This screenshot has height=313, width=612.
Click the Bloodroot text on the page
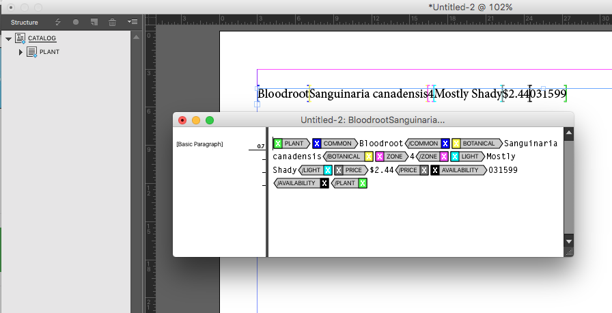tap(283, 94)
